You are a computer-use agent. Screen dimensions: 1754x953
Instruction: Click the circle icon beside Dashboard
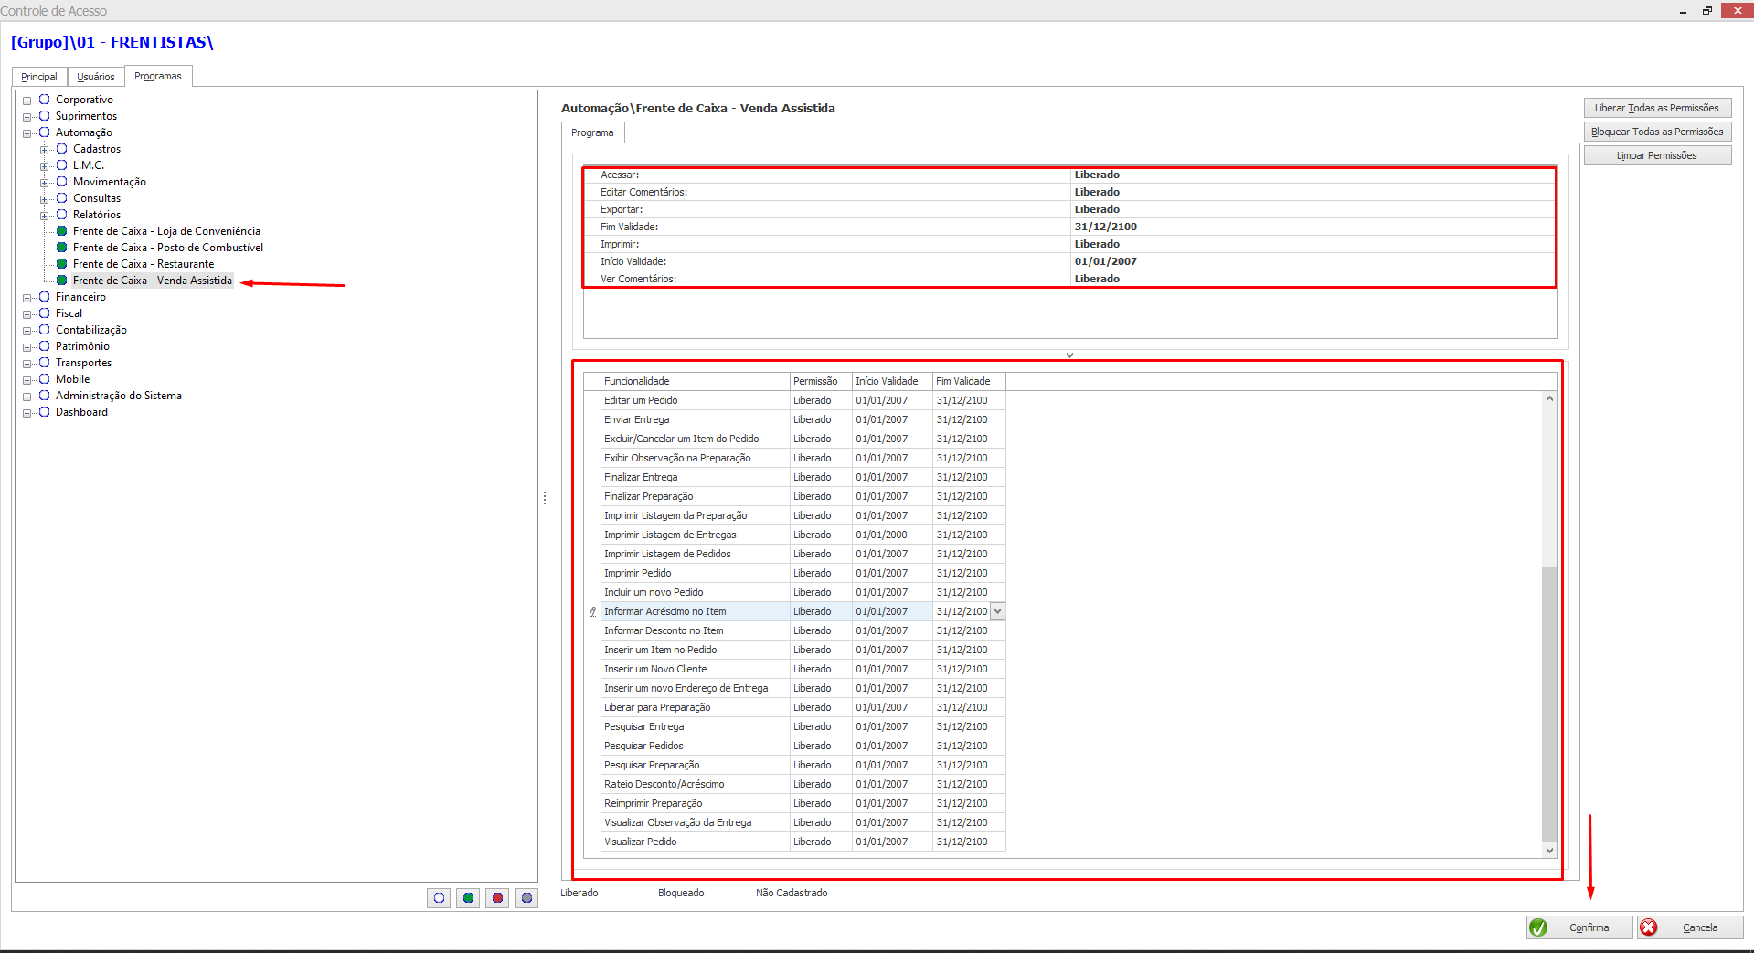point(44,412)
